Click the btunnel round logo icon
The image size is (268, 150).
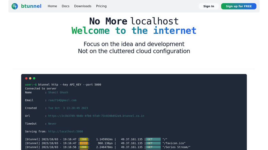[15, 6]
